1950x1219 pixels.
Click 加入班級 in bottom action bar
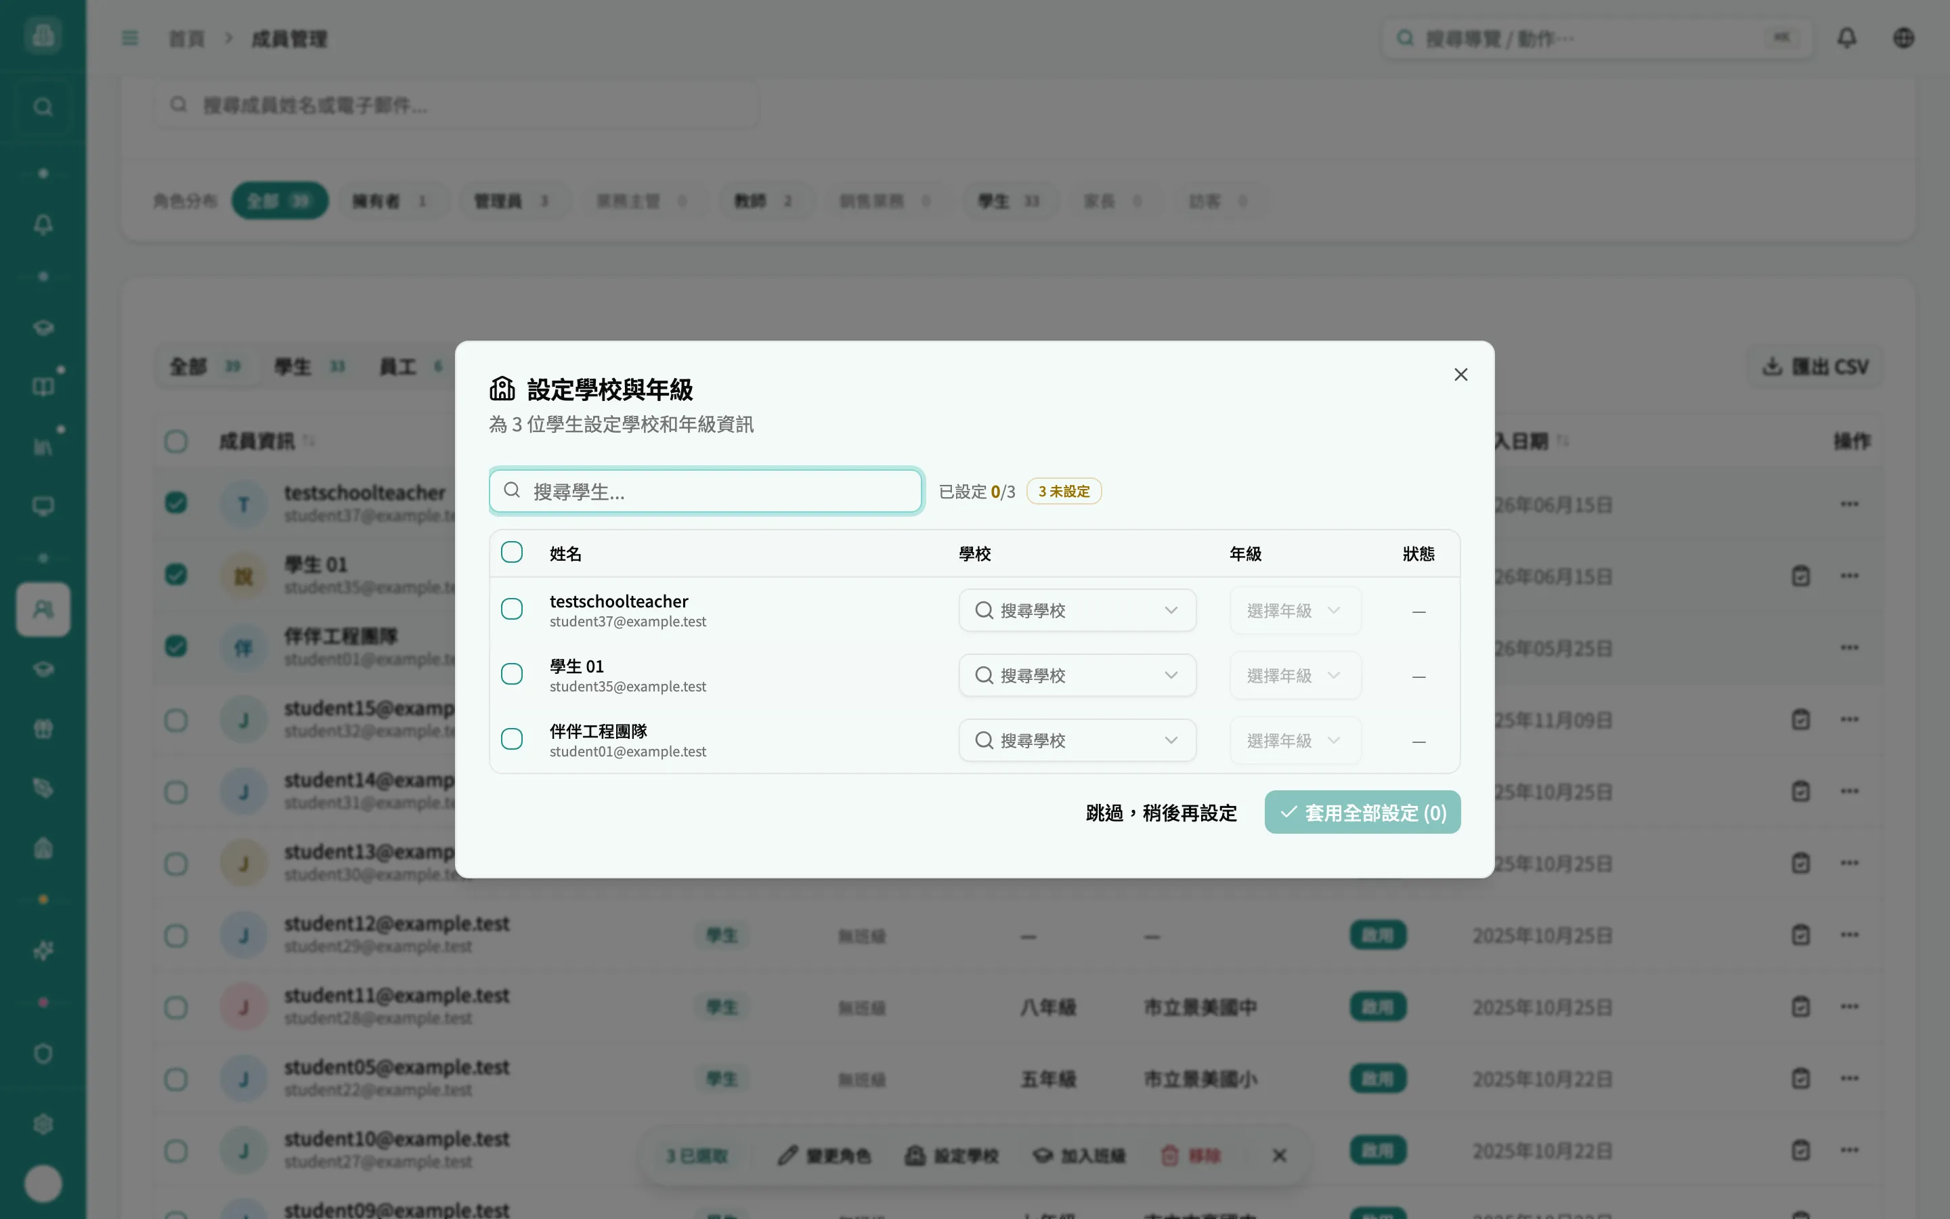point(1079,1155)
